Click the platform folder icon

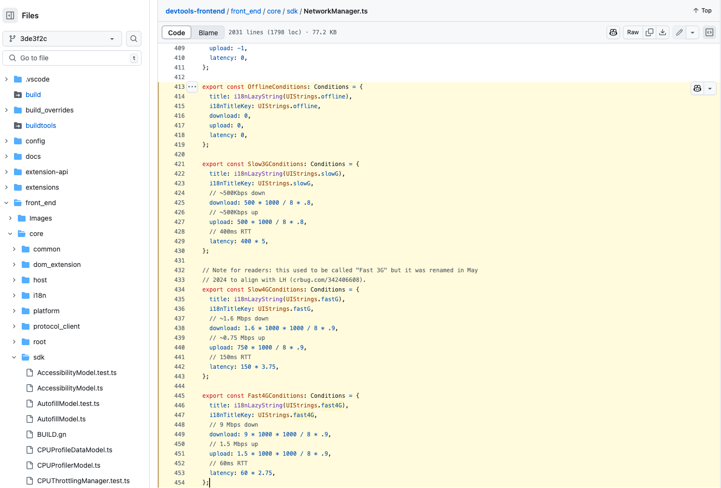point(26,311)
